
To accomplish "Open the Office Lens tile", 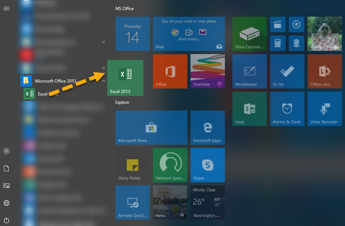I will [x=325, y=71].
